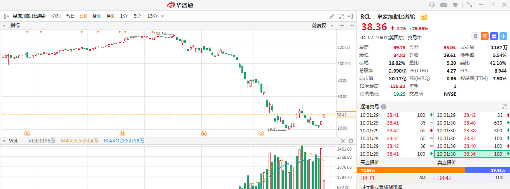Switch to the 分时 chart tab

point(56,16)
